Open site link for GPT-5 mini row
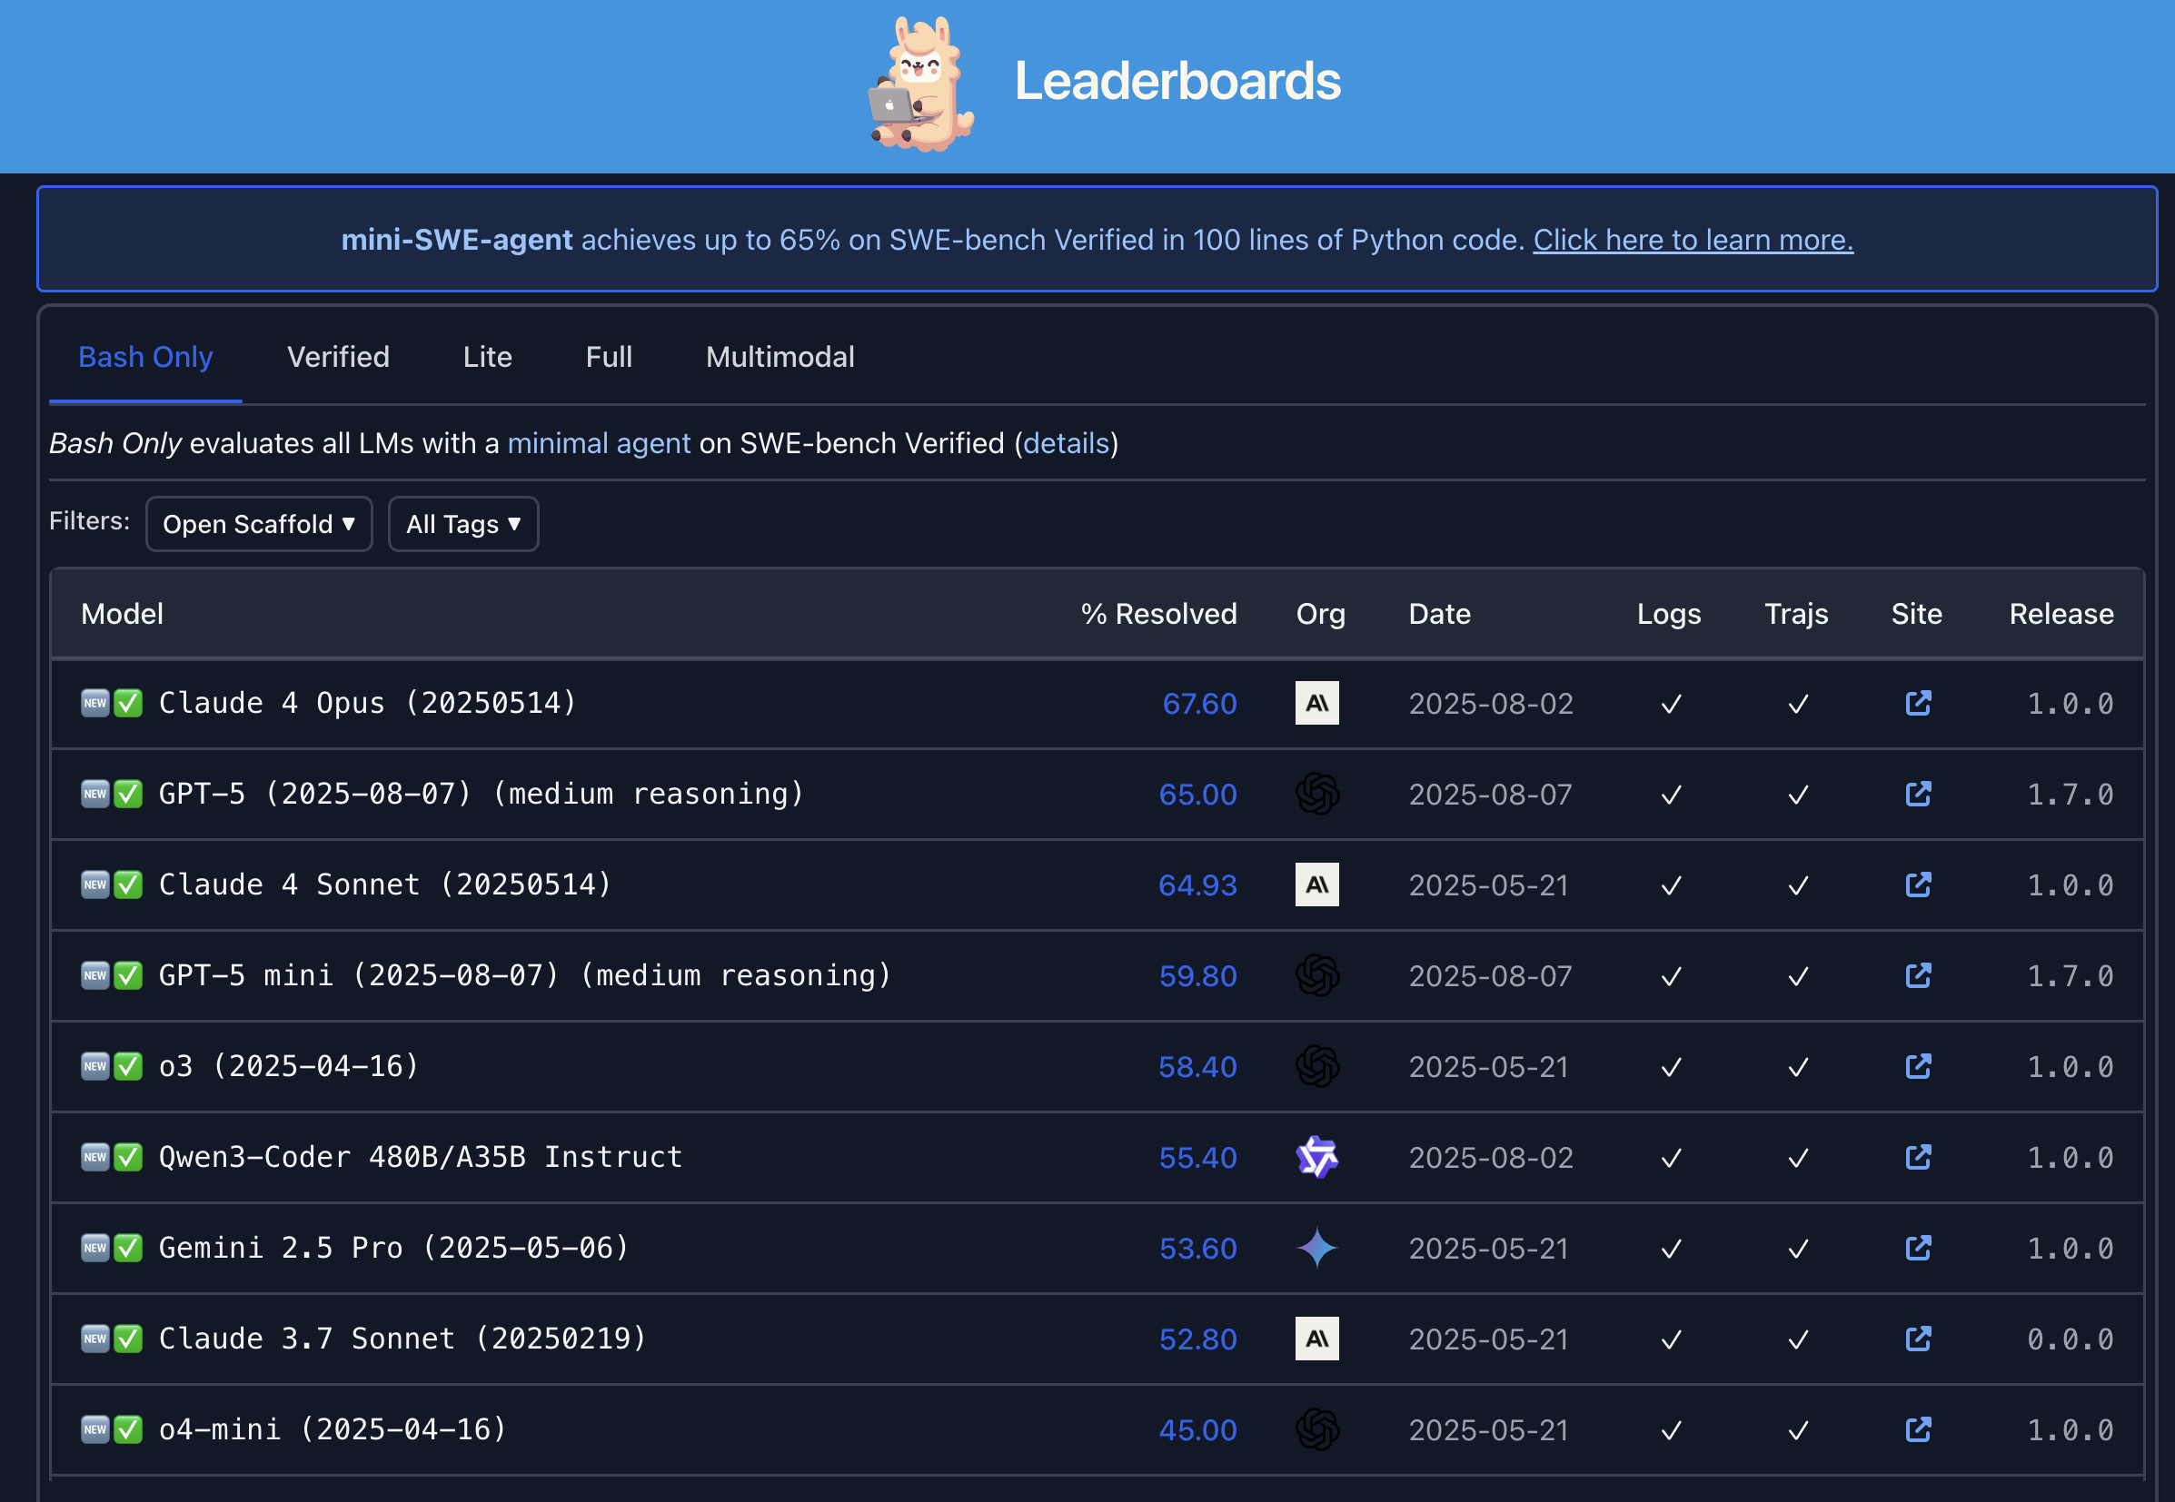The height and width of the screenshot is (1502, 2175). coord(1918,976)
